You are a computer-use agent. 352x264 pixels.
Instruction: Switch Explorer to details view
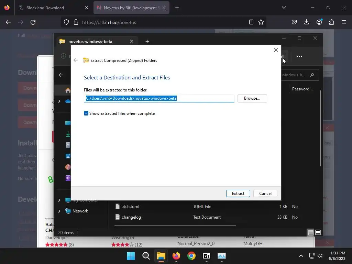[x=310, y=233]
